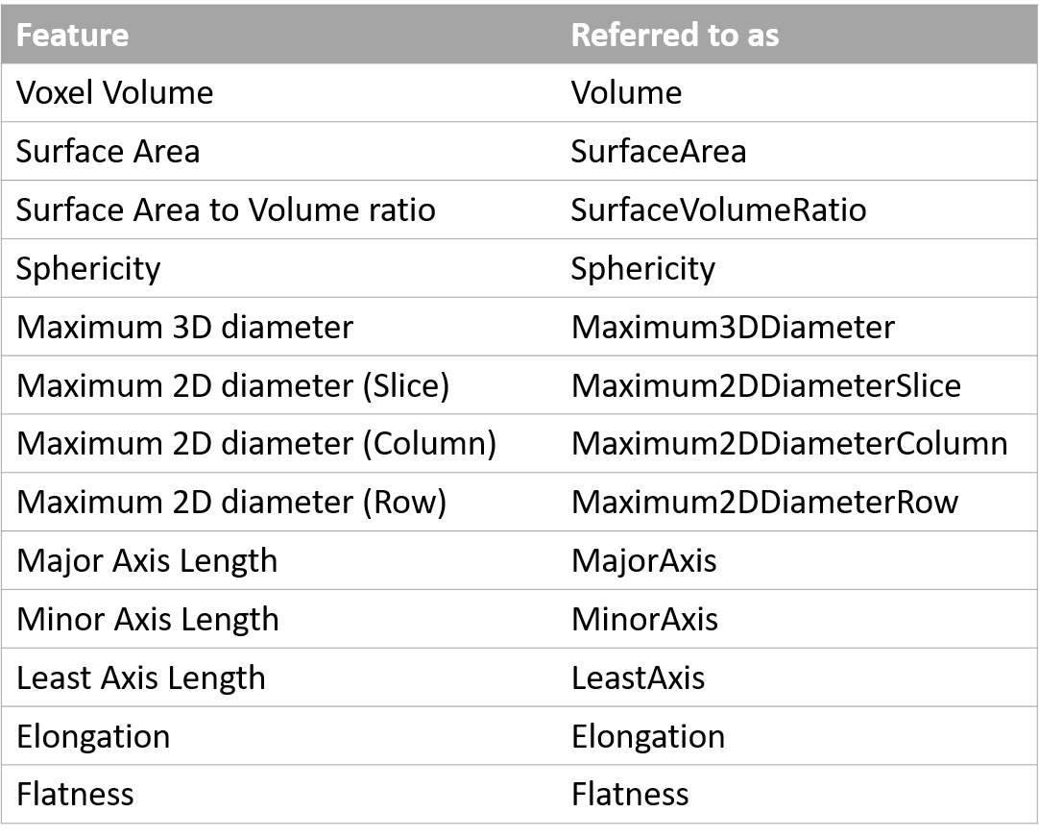Click "Maximum 2D diameter (Slice)" cell
Image resolution: width=1039 pixels, height=837 pixels.
232,385
